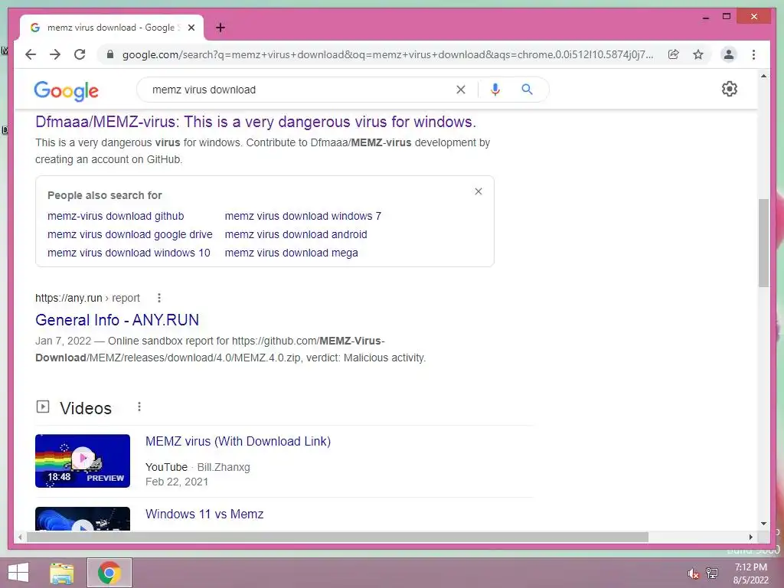
Task: Open the Chrome profile avatar
Action: (729, 54)
